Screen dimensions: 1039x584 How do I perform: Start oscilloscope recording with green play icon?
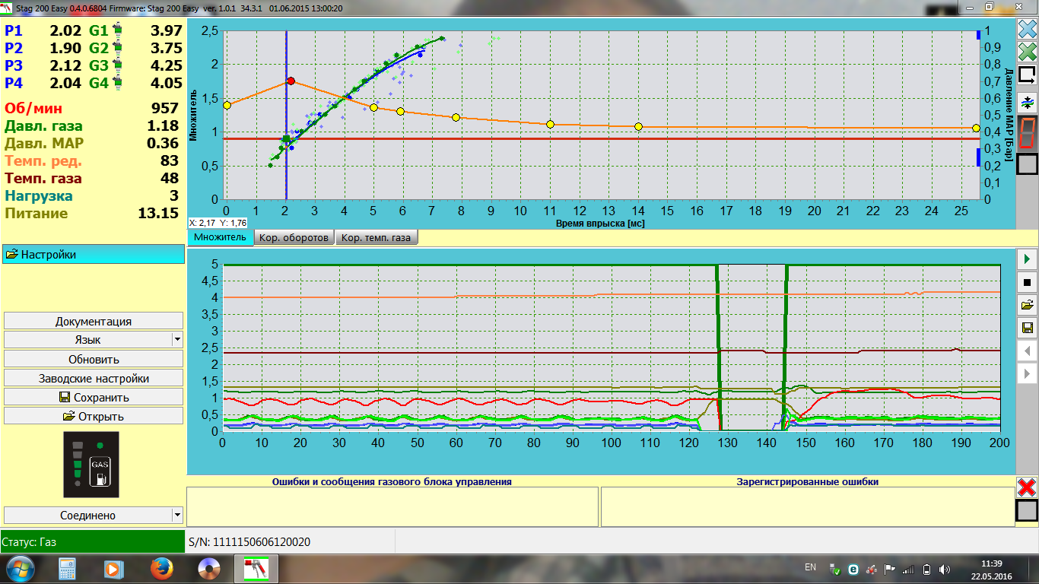pos(1027,259)
